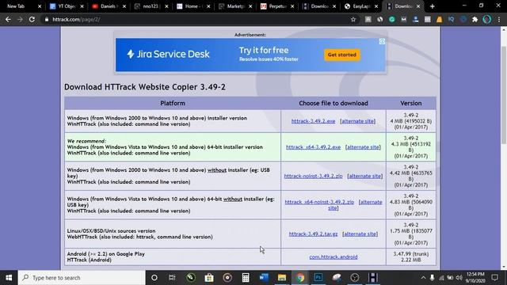Switch to the EasyLapt tab
The image size is (507, 285).
pyautogui.click(x=361, y=6)
